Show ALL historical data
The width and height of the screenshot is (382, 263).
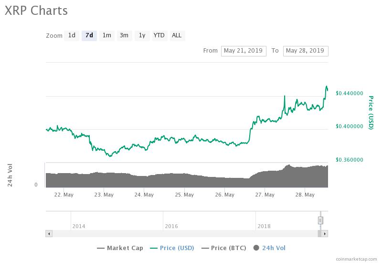pos(177,35)
